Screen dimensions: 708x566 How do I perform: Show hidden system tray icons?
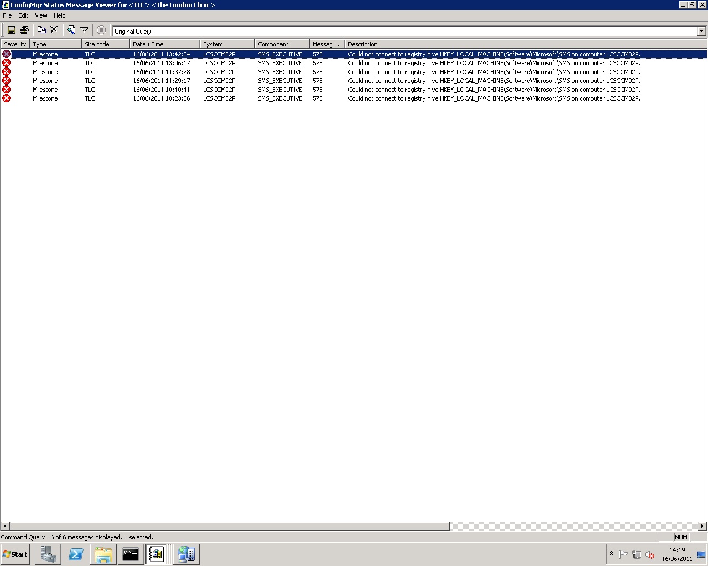click(x=611, y=554)
